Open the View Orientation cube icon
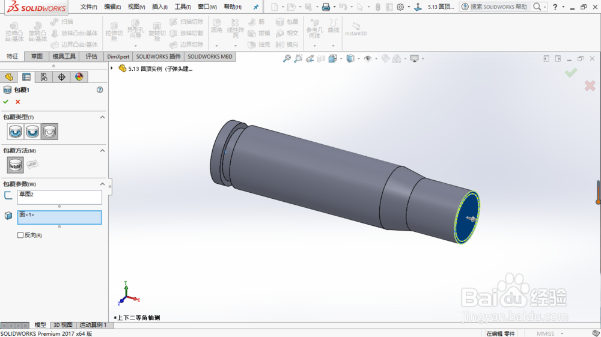 (x=332, y=59)
